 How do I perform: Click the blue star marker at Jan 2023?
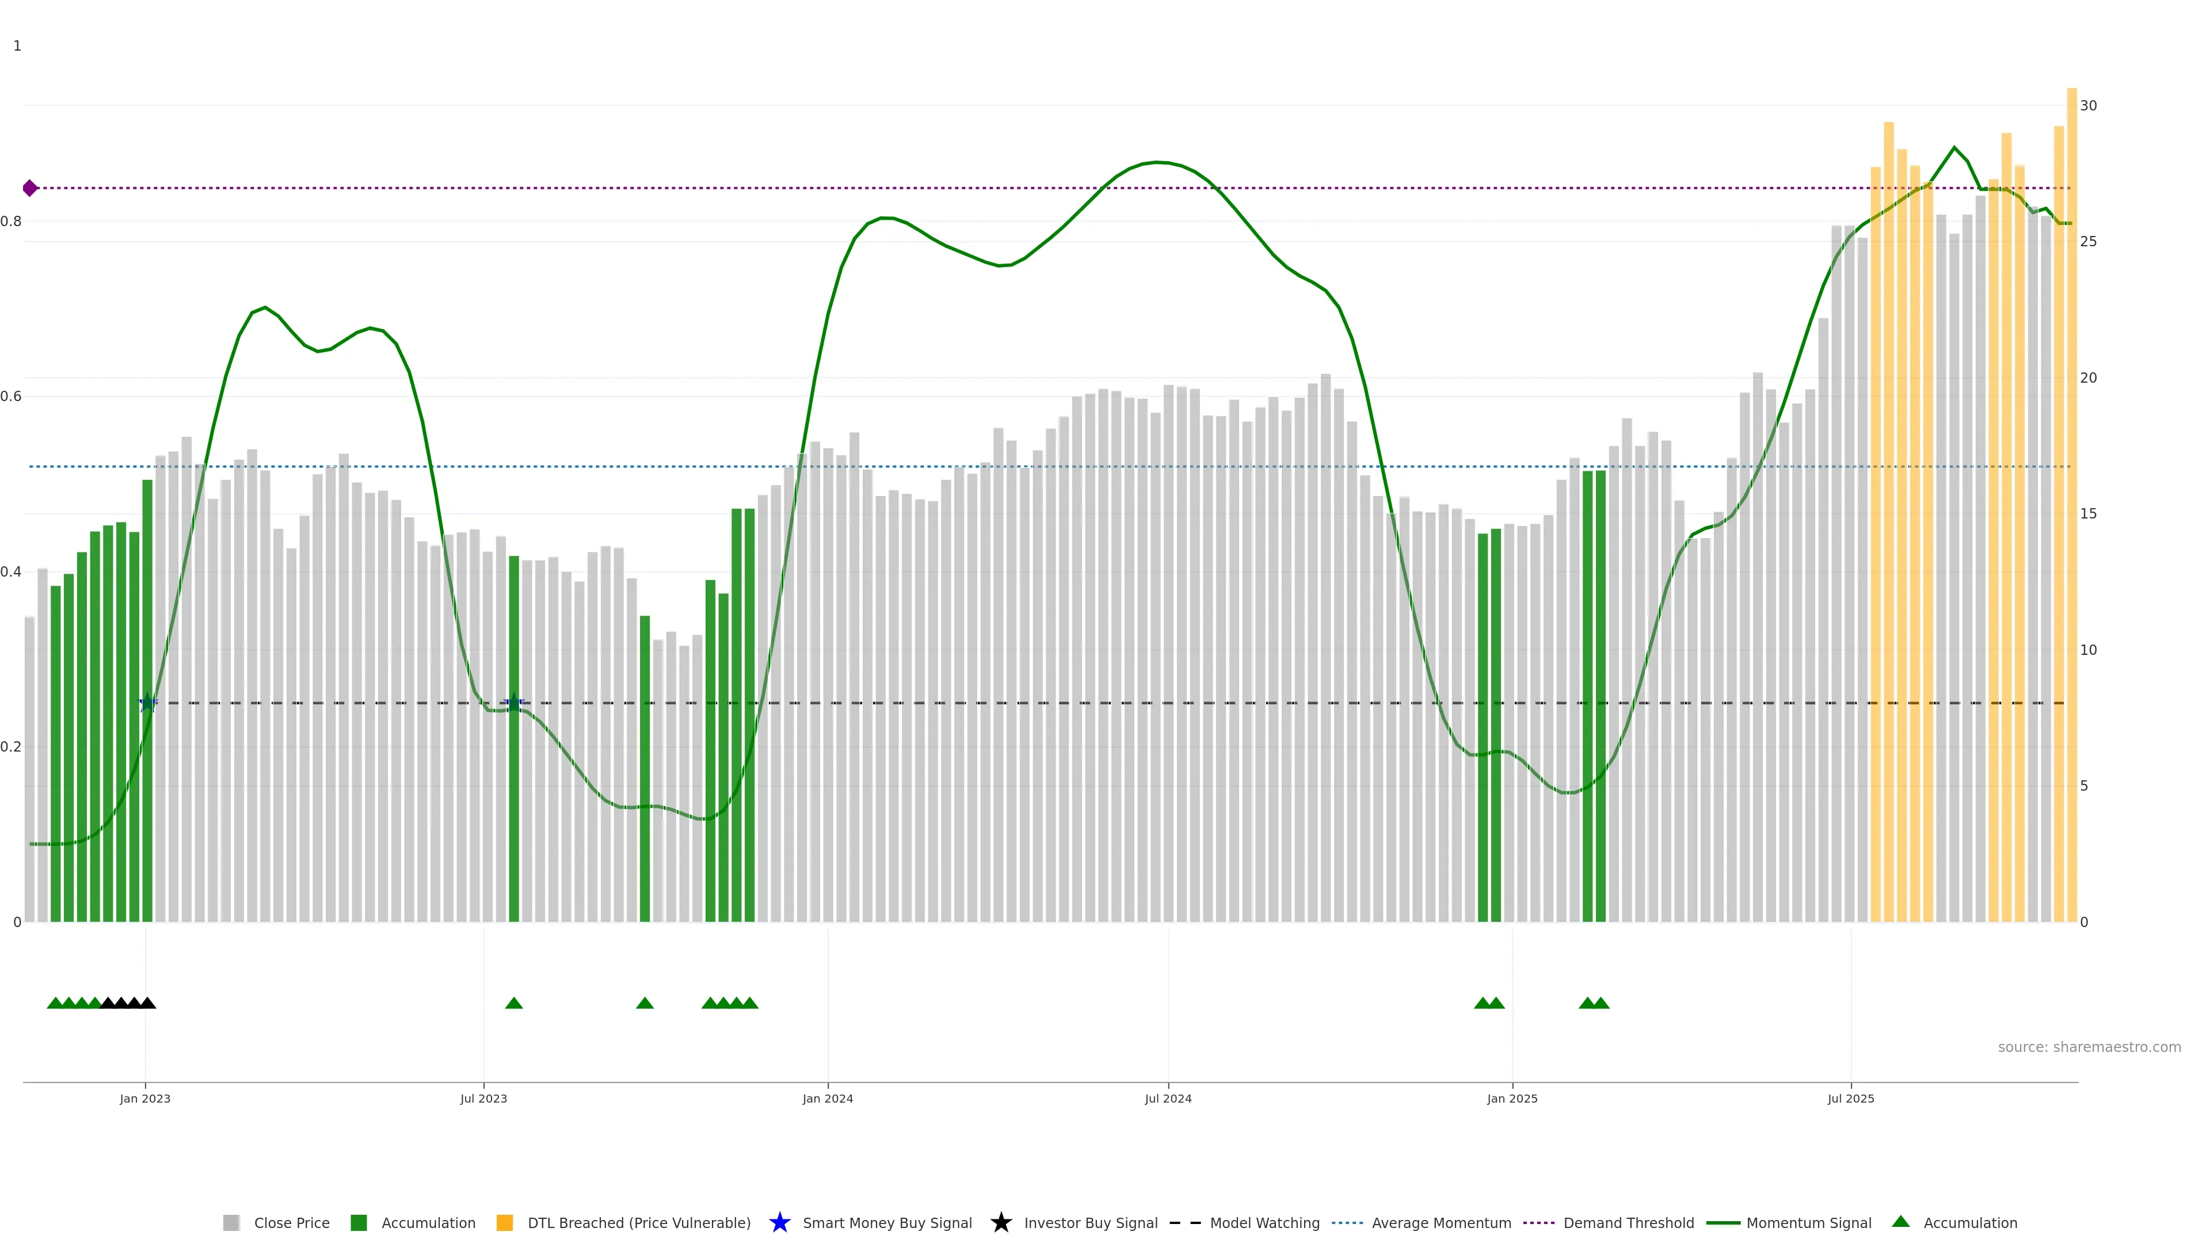147,703
